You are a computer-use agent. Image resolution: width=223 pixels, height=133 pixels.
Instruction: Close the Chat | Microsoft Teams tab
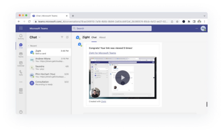pyautogui.click(x=67, y=16)
